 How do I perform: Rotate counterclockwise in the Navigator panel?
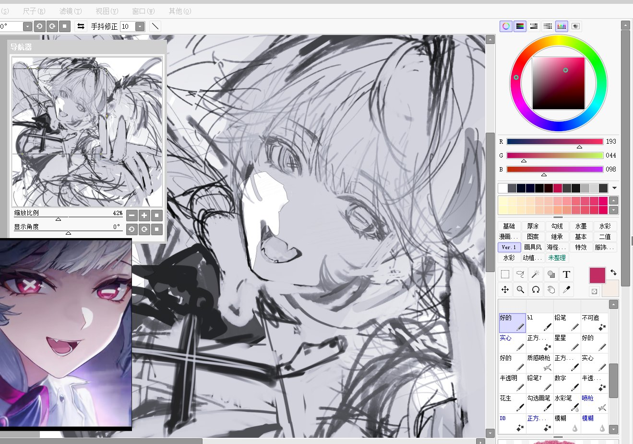click(x=132, y=229)
